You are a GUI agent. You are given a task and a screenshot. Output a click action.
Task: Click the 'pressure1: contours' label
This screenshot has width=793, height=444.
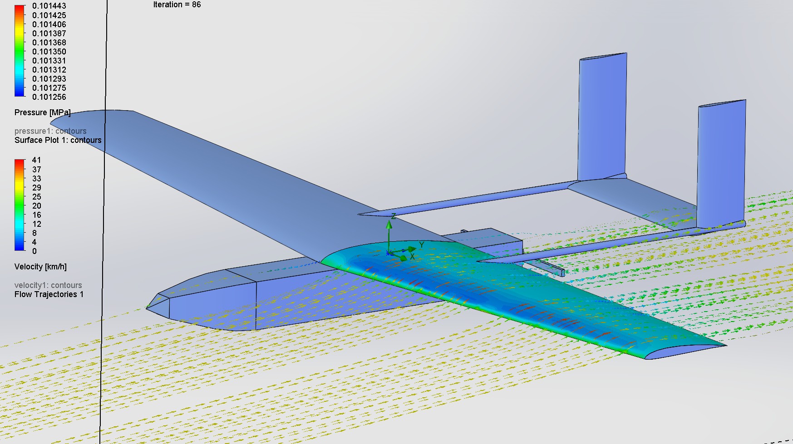point(50,131)
